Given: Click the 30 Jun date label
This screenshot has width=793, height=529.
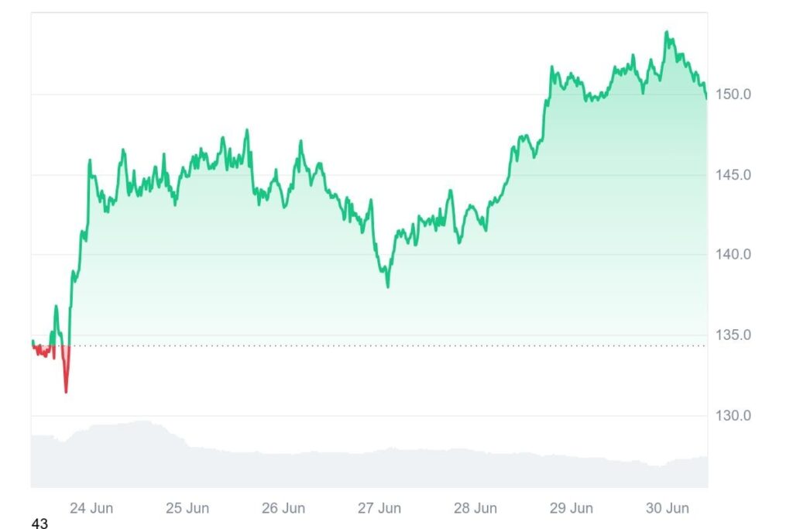Looking at the screenshot, I should [667, 508].
